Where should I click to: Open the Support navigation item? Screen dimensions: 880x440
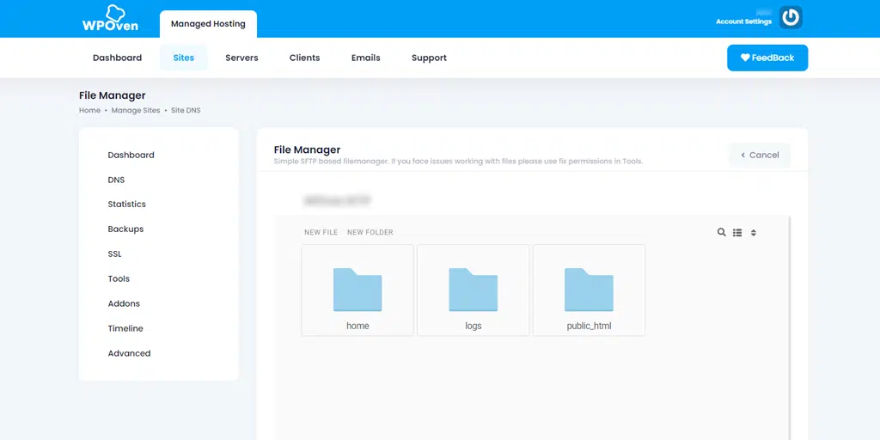pyautogui.click(x=430, y=58)
